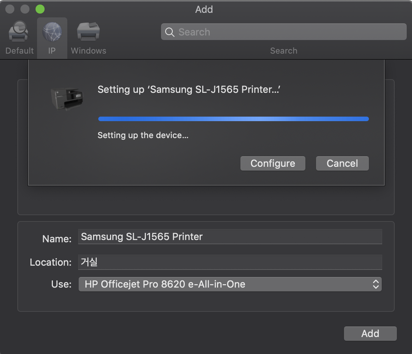Screen dimensions: 412x354
Task: Focus the Search text field
Action: click(284, 32)
